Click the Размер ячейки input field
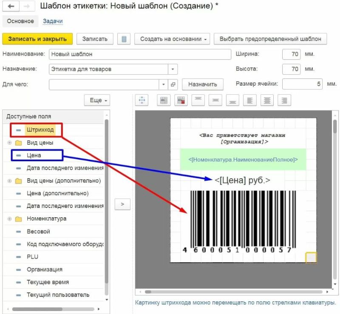 [x=302, y=84]
